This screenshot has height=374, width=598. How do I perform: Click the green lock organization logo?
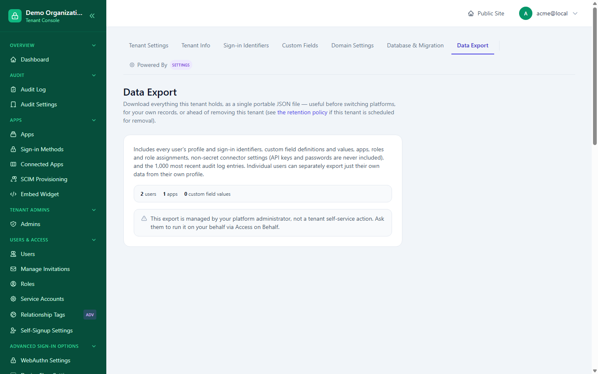[x=15, y=16]
